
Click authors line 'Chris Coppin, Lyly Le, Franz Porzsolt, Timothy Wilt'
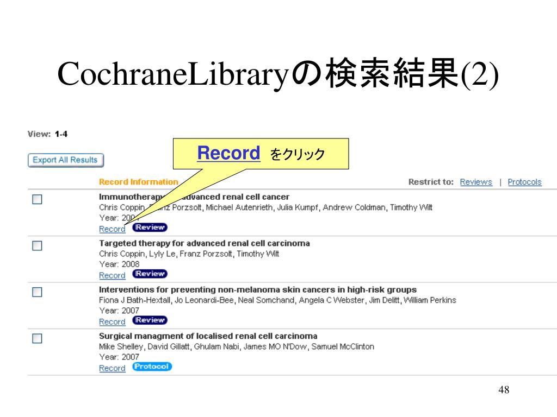pyautogui.click(x=189, y=254)
